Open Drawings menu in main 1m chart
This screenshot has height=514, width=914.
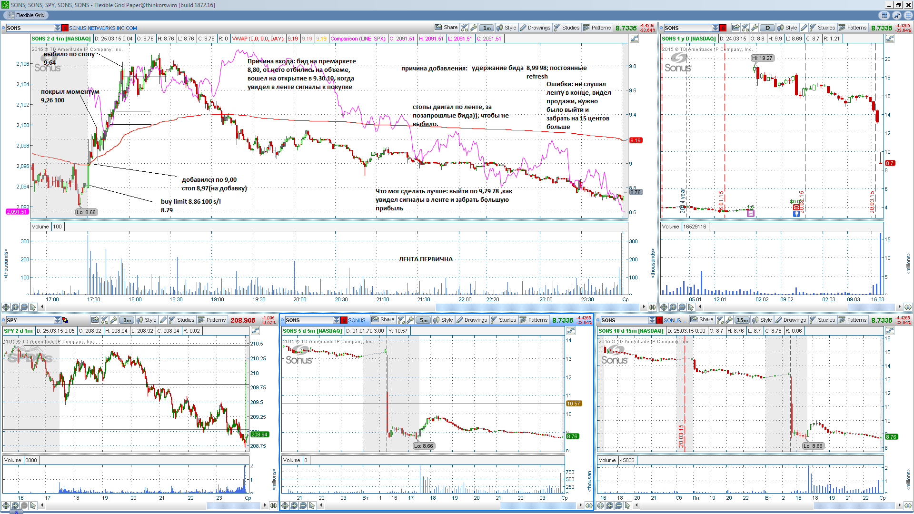pyautogui.click(x=535, y=28)
